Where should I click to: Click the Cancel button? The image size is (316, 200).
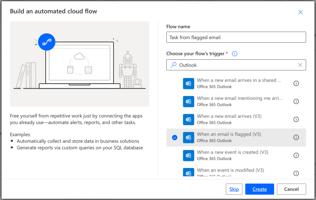click(x=291, y=189)
